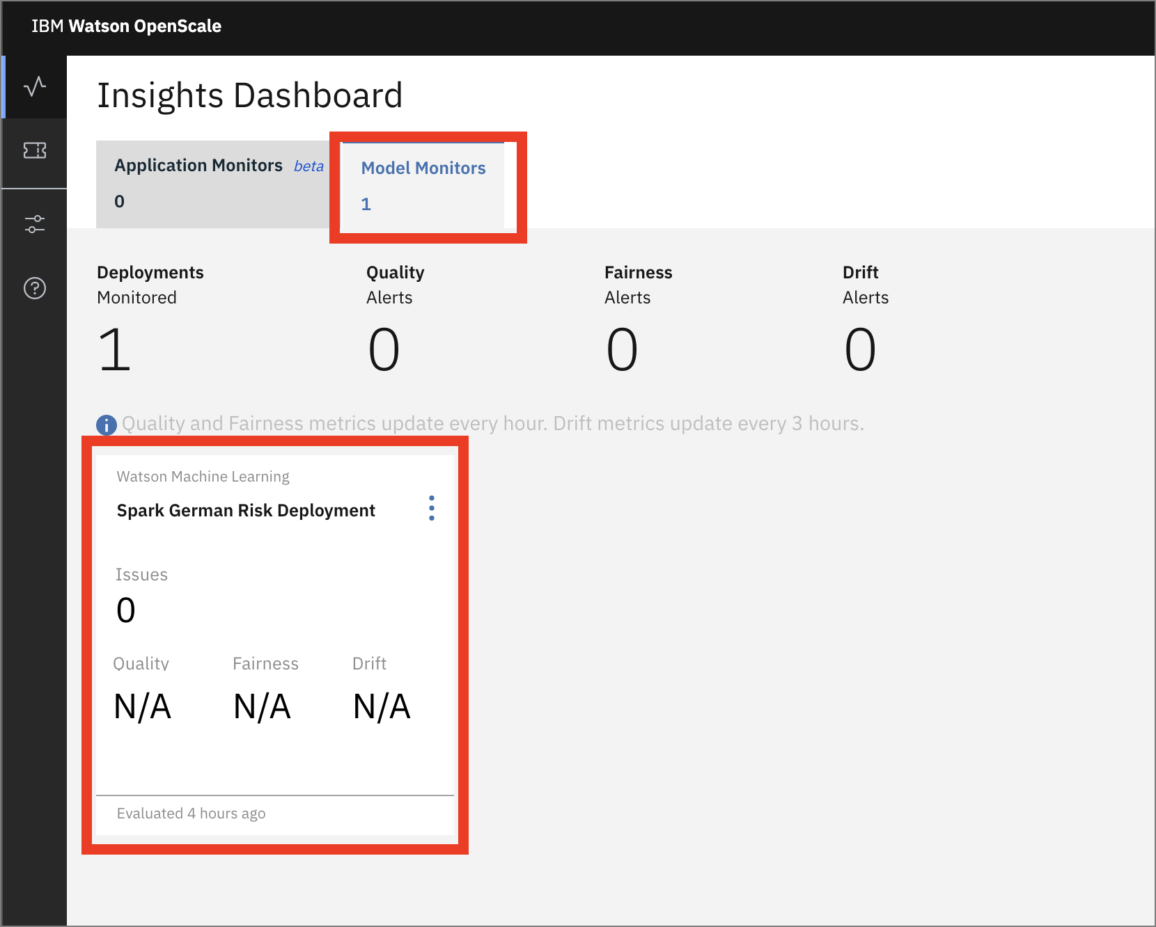Image resolution: width=1156 pixels, height=927 pixels.
Task: Click the Quality Alerts count
Action: point(384,349)
